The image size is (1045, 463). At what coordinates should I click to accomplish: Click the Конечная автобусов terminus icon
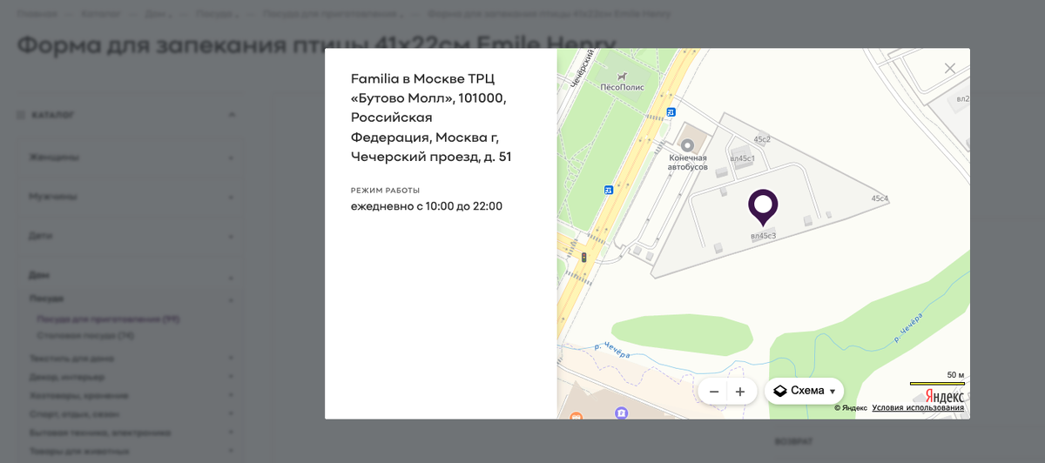688,144
